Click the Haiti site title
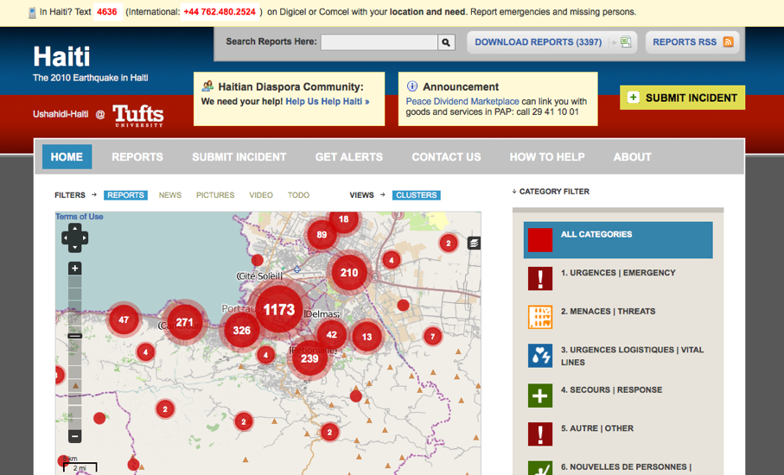Image resolution: width=784 pixels, height=475 pixels. 61,56
